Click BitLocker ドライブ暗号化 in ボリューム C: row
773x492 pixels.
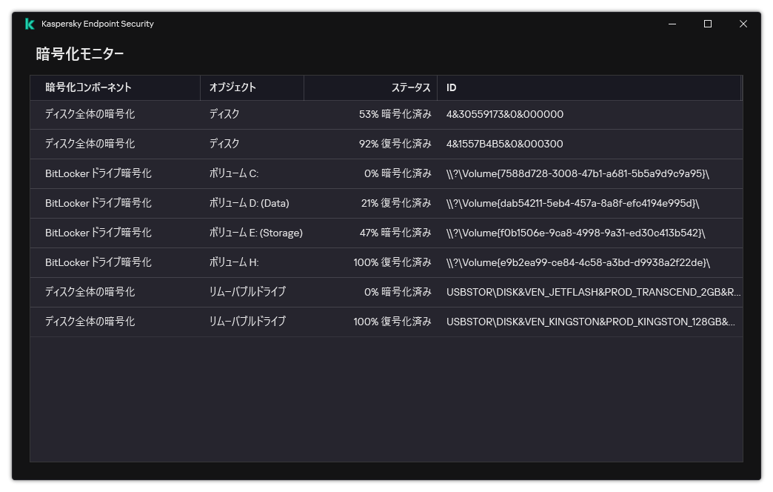point(98,173)
